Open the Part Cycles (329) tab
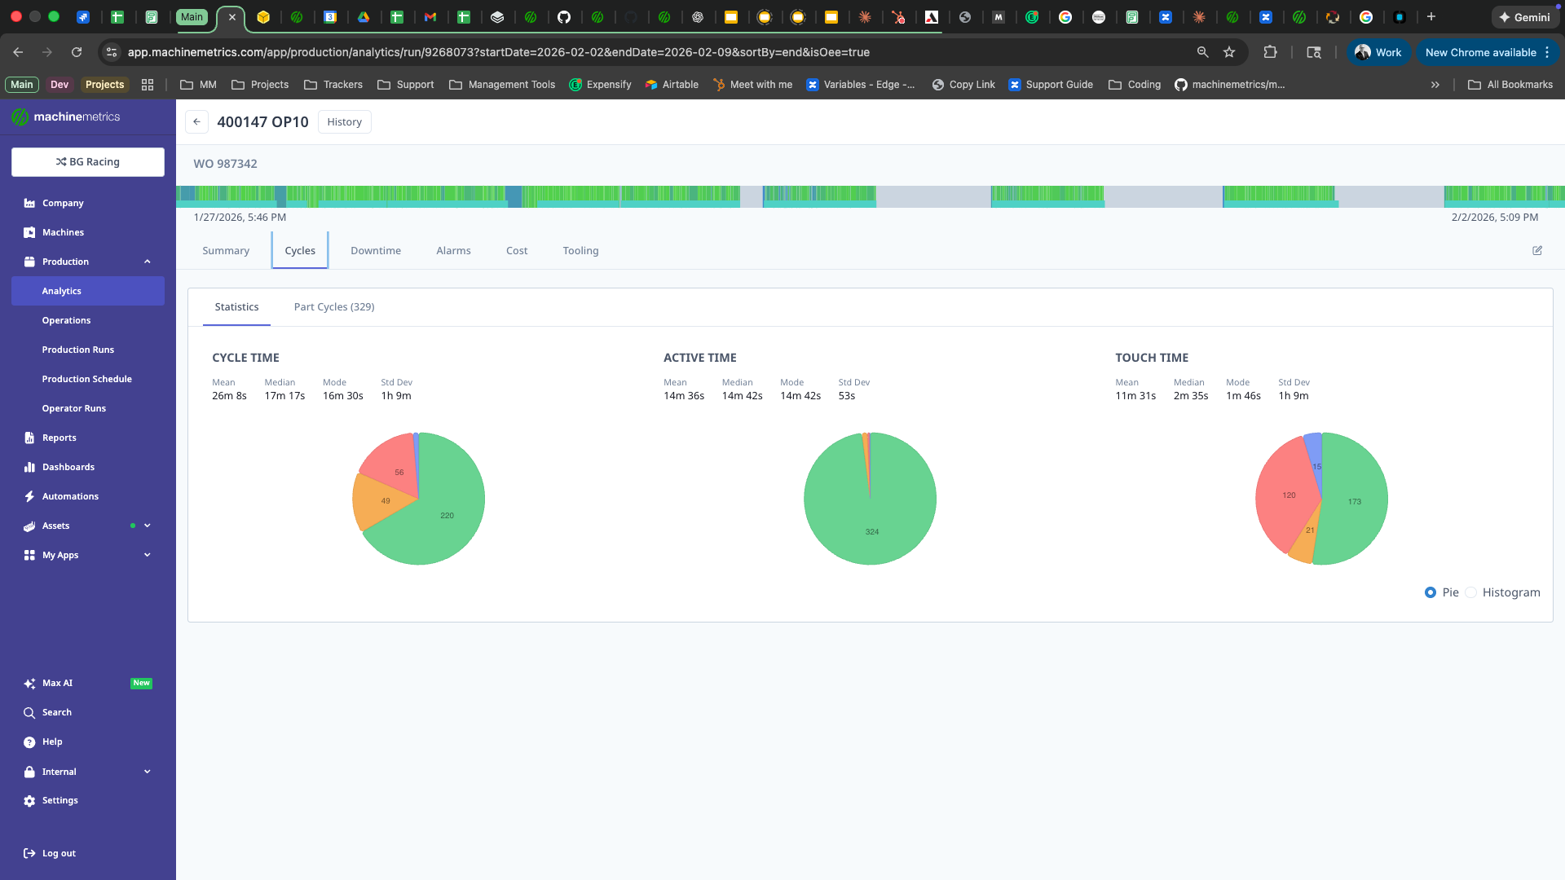 pyautogui.click(x=334, y=307)
